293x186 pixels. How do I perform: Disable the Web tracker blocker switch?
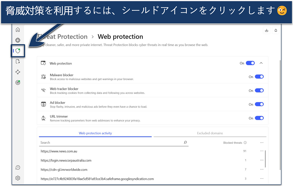click(x=259, y=91)
